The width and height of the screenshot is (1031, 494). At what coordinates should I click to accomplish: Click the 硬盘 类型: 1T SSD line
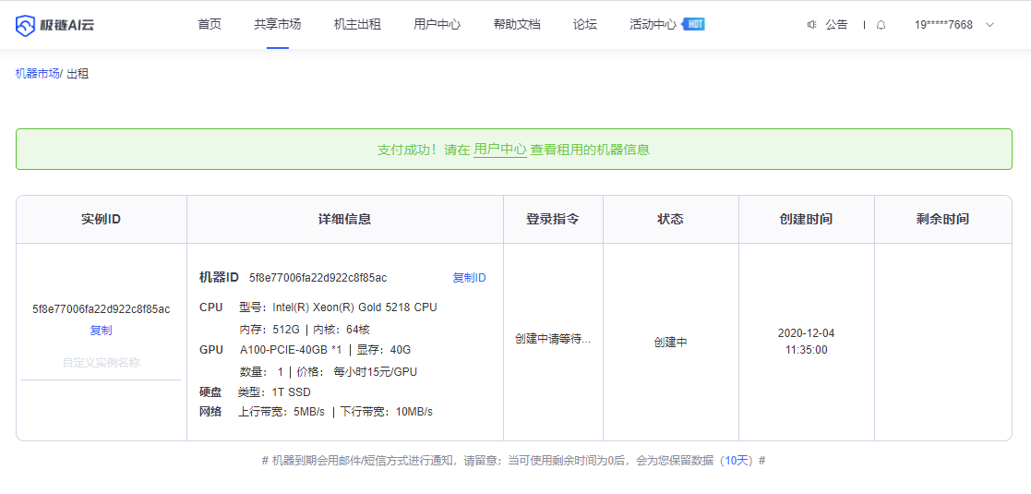click(x=255, y=392)
